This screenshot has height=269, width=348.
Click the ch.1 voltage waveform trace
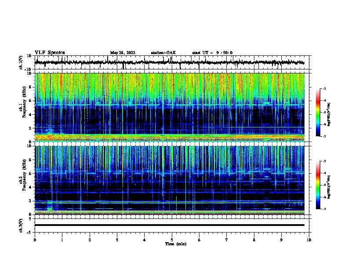tap(170, 62)
